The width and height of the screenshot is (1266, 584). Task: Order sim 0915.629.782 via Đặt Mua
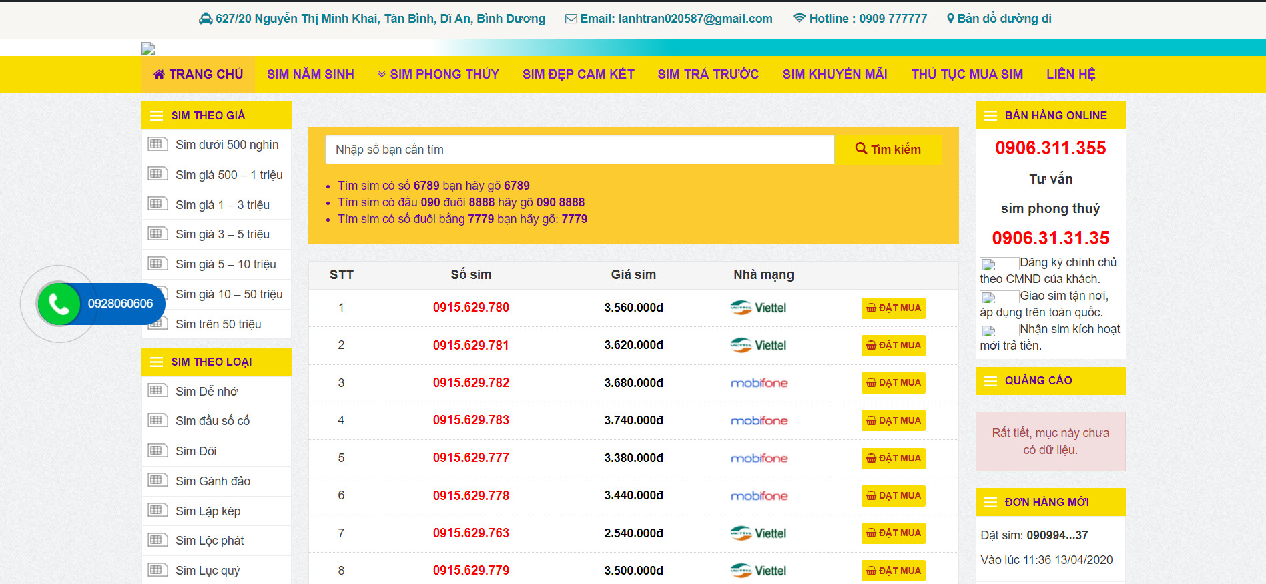pyautogui.click(x=893, y=382)
